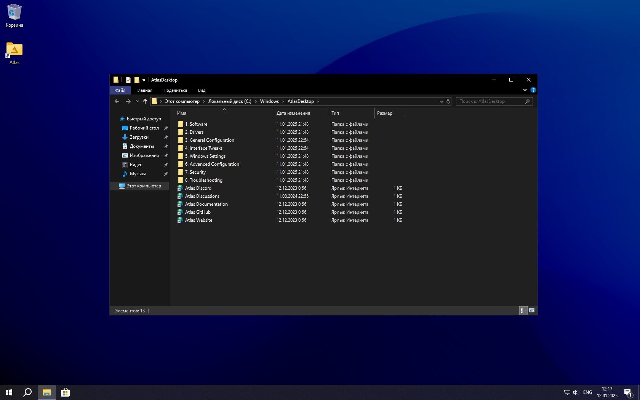640x400 pixels.
Task: Open the address bar history dropdown
Action: coord(442,102)
